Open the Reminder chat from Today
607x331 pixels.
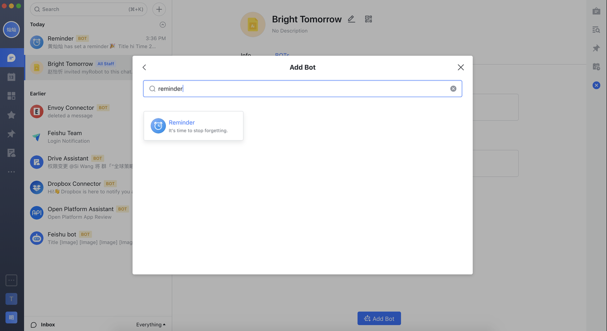coord(98,42)
